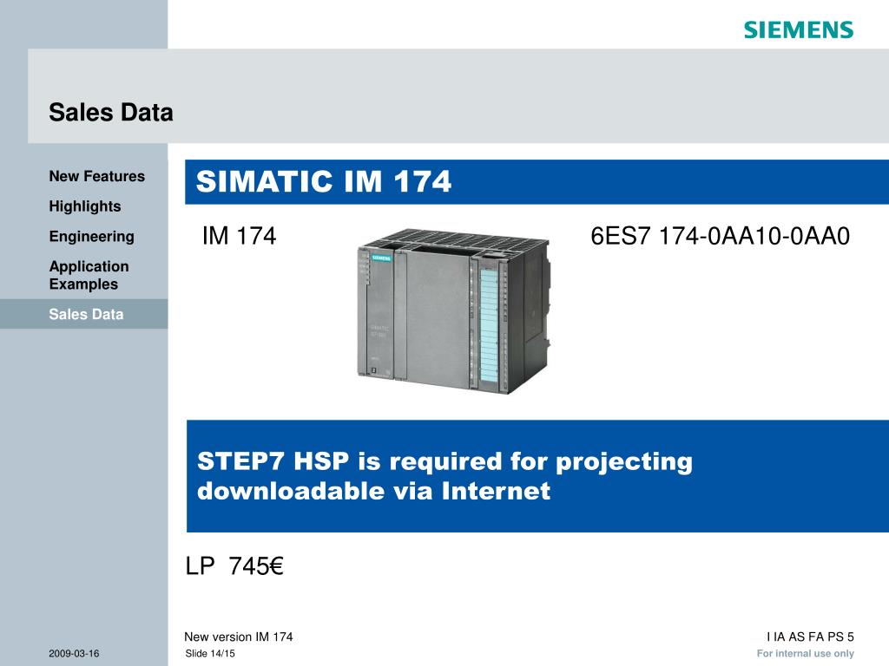Image resolution: width=889 pixels, height=666 pixels.
Task: Click the IM 174 module product photo
Action: tap(453, 311)
